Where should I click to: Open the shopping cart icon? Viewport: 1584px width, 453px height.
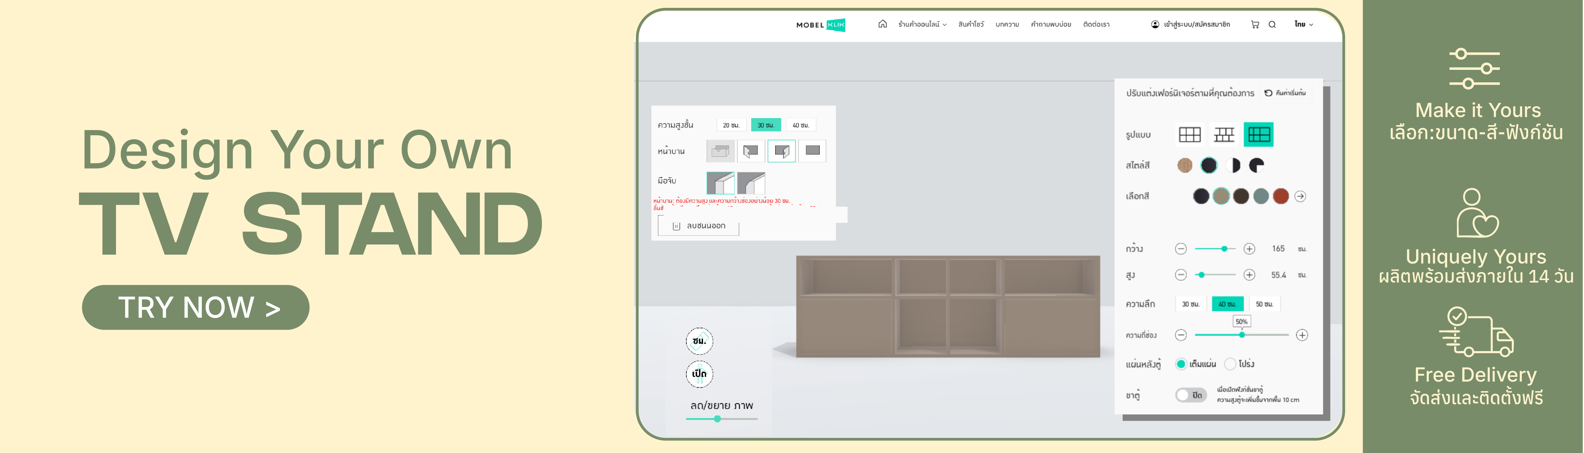tap(1255, 25)
